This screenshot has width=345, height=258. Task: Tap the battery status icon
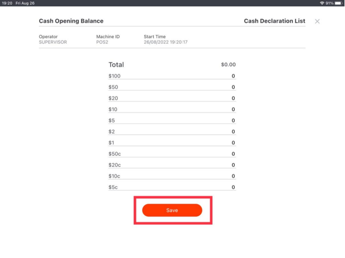pyautogui.click(x=339, y=3)
